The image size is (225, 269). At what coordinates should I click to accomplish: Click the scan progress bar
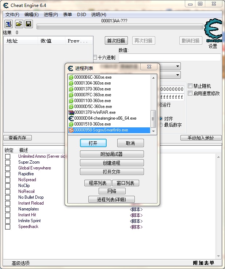(120, 26)
